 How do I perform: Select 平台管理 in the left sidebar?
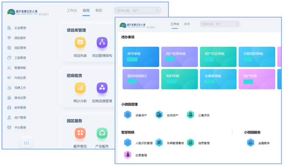pos(17,128)
